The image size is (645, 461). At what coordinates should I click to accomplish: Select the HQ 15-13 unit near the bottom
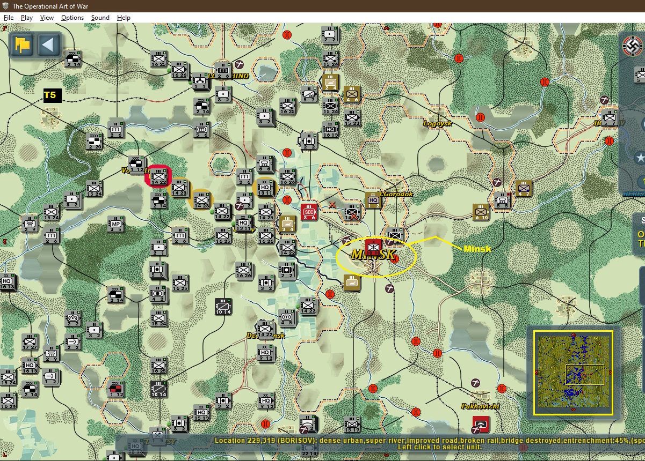click(x=202, y=412)
